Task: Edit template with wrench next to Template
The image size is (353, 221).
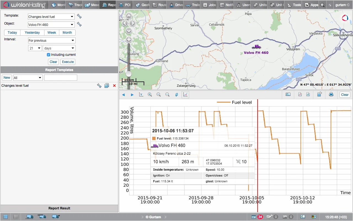Action: point(79,16)
